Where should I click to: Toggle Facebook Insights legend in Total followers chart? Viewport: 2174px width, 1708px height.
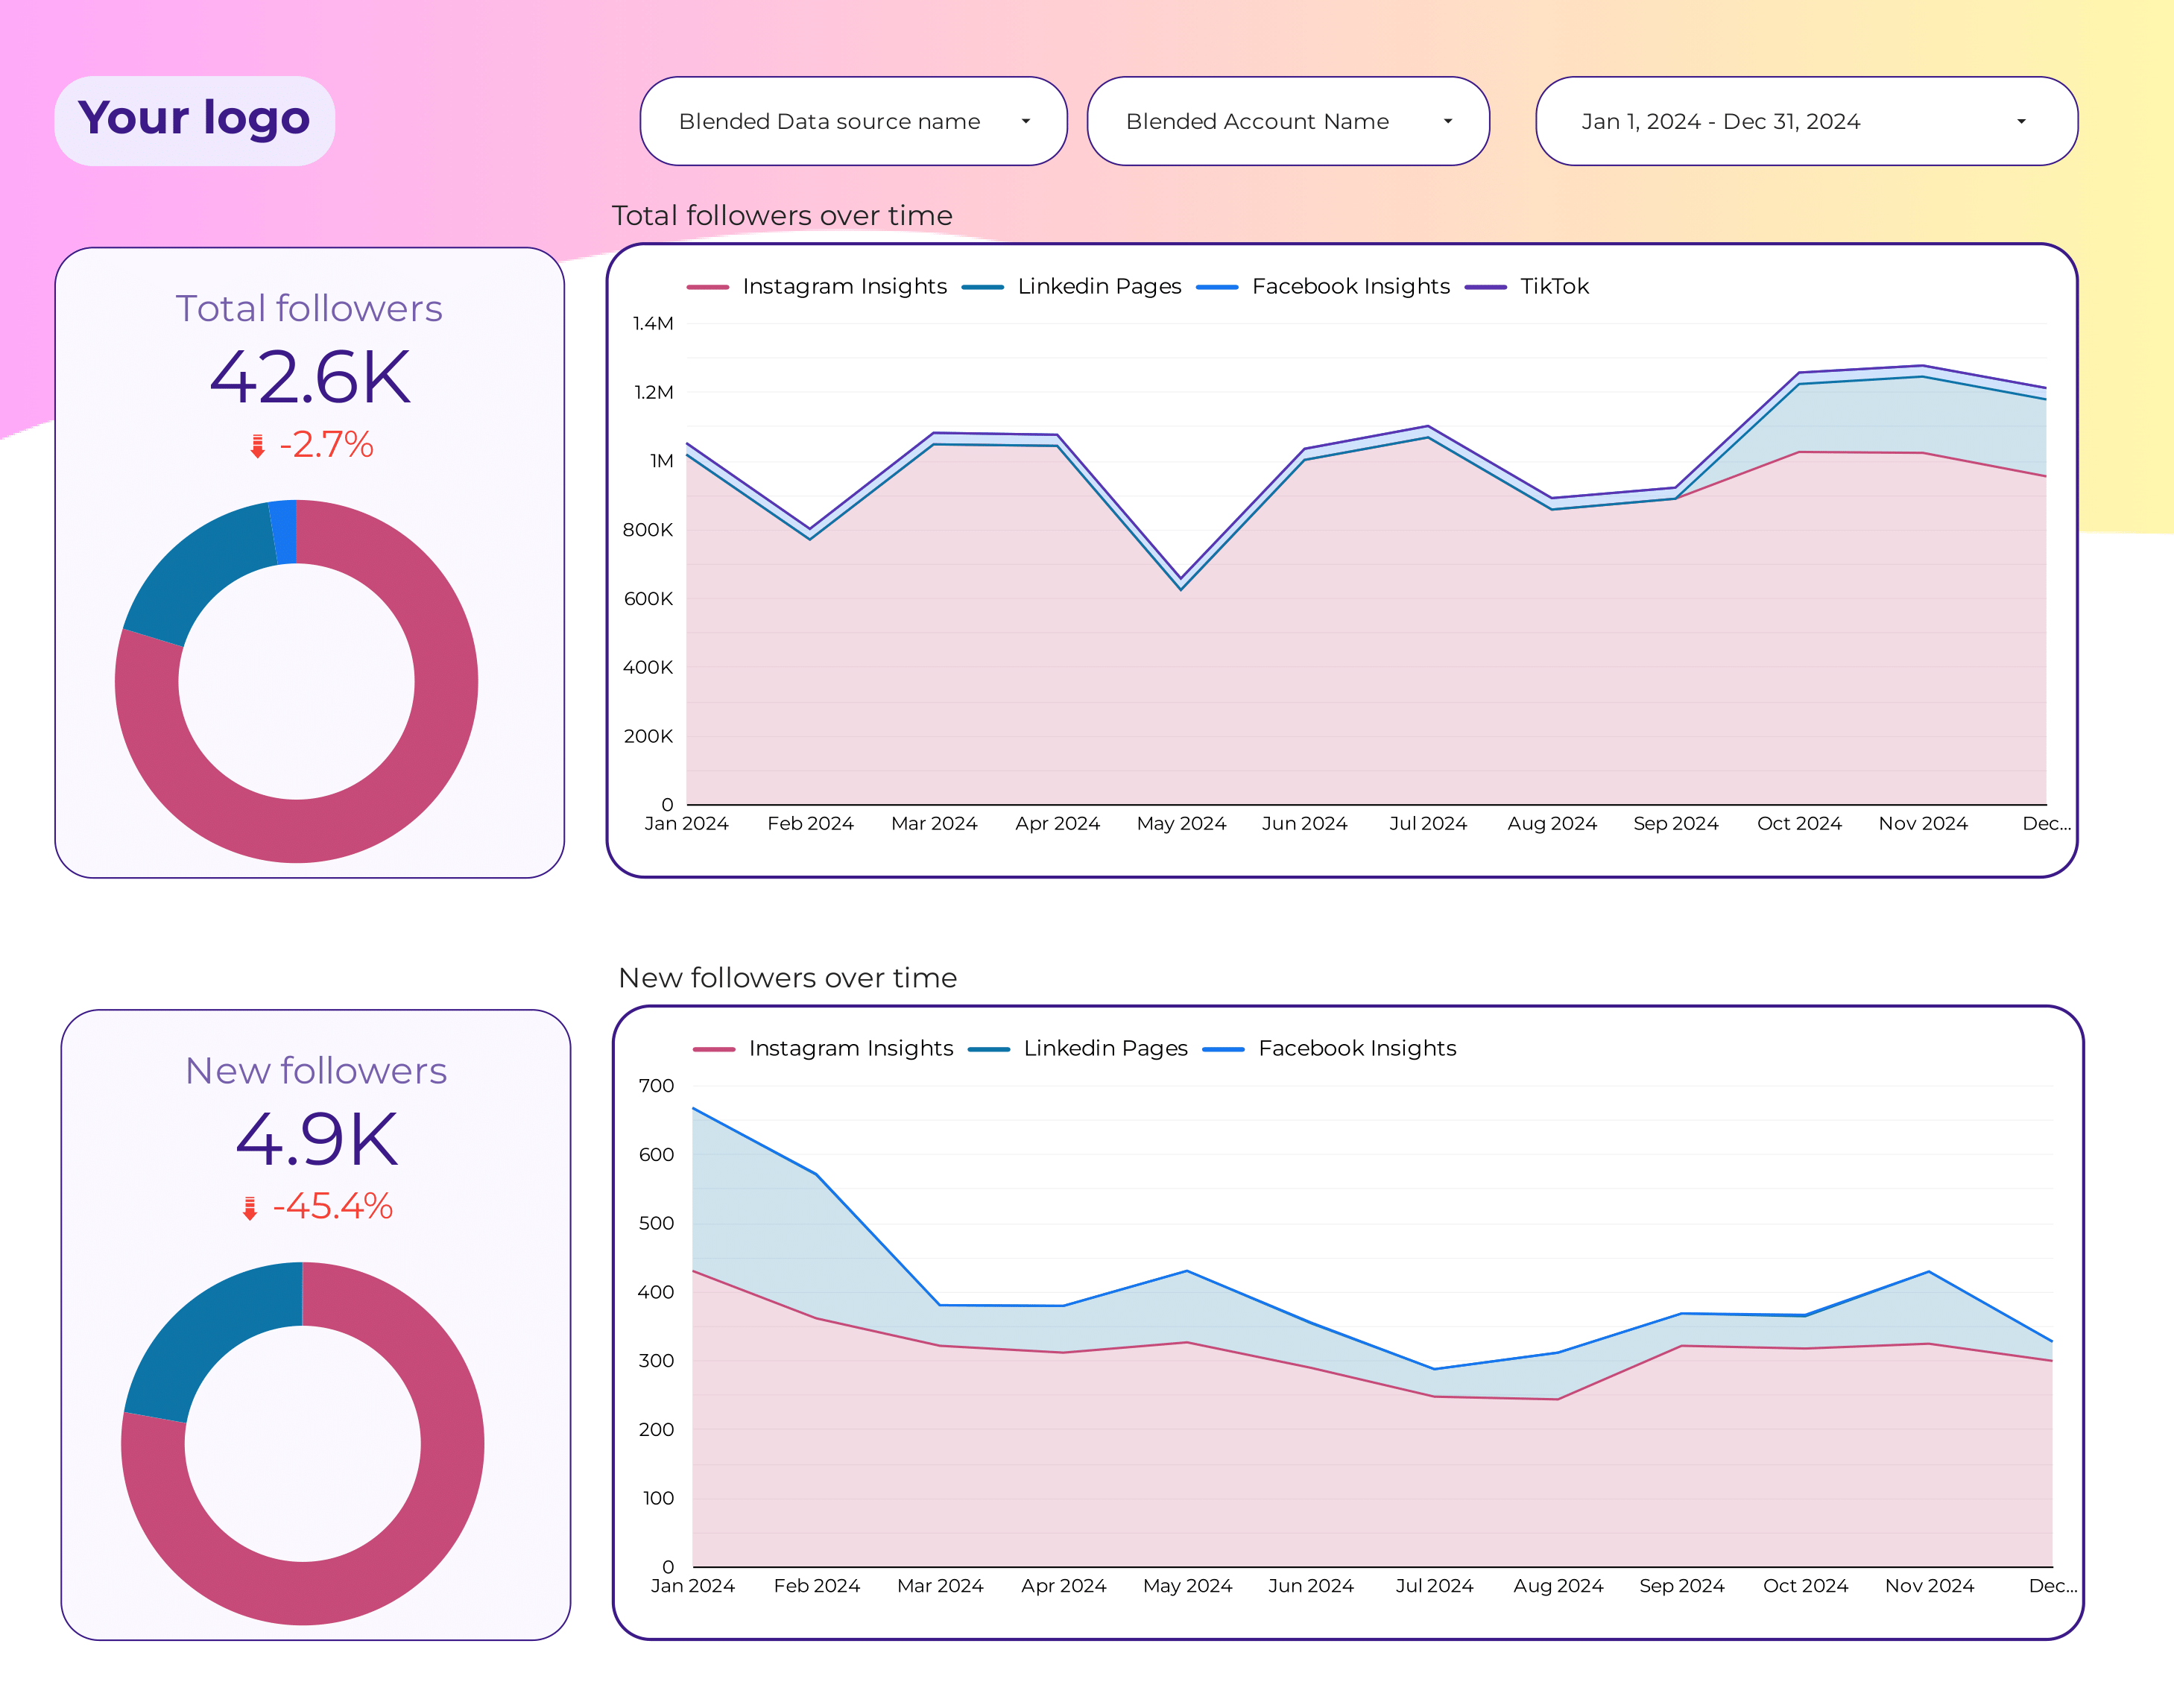coord(1322,286)
